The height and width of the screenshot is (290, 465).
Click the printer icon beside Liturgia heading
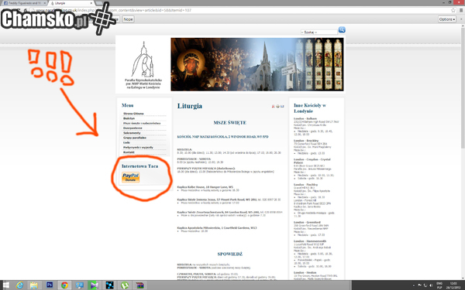278,106
